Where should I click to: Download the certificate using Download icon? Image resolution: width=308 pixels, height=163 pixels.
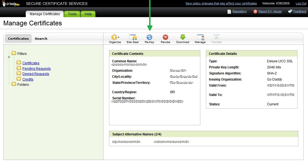point(183,38)
